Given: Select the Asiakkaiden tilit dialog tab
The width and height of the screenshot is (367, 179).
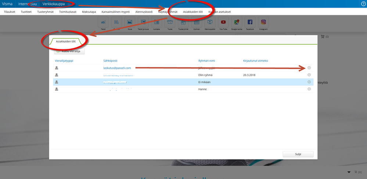Looking at the screenshot, I should 66,41.
